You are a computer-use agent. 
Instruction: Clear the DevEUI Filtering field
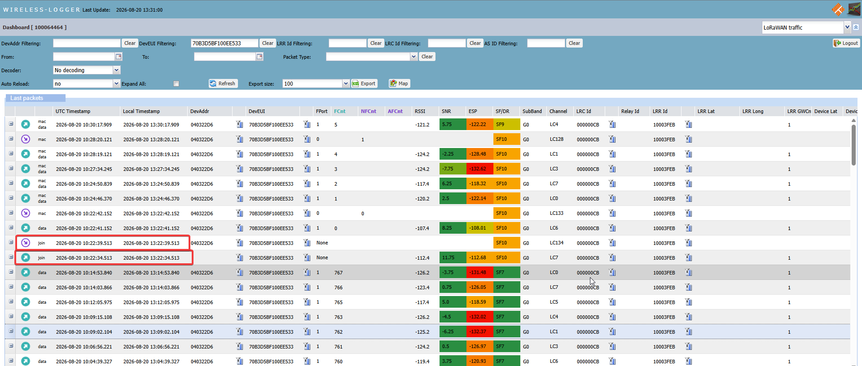tap(268, 43)
